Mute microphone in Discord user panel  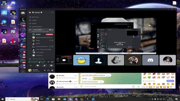(x=45, y=70)
